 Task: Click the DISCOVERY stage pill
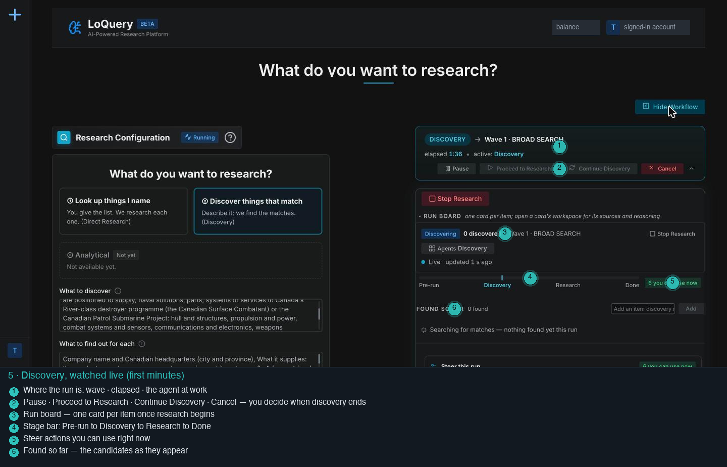pyautogui.click(x=447, y=139)
